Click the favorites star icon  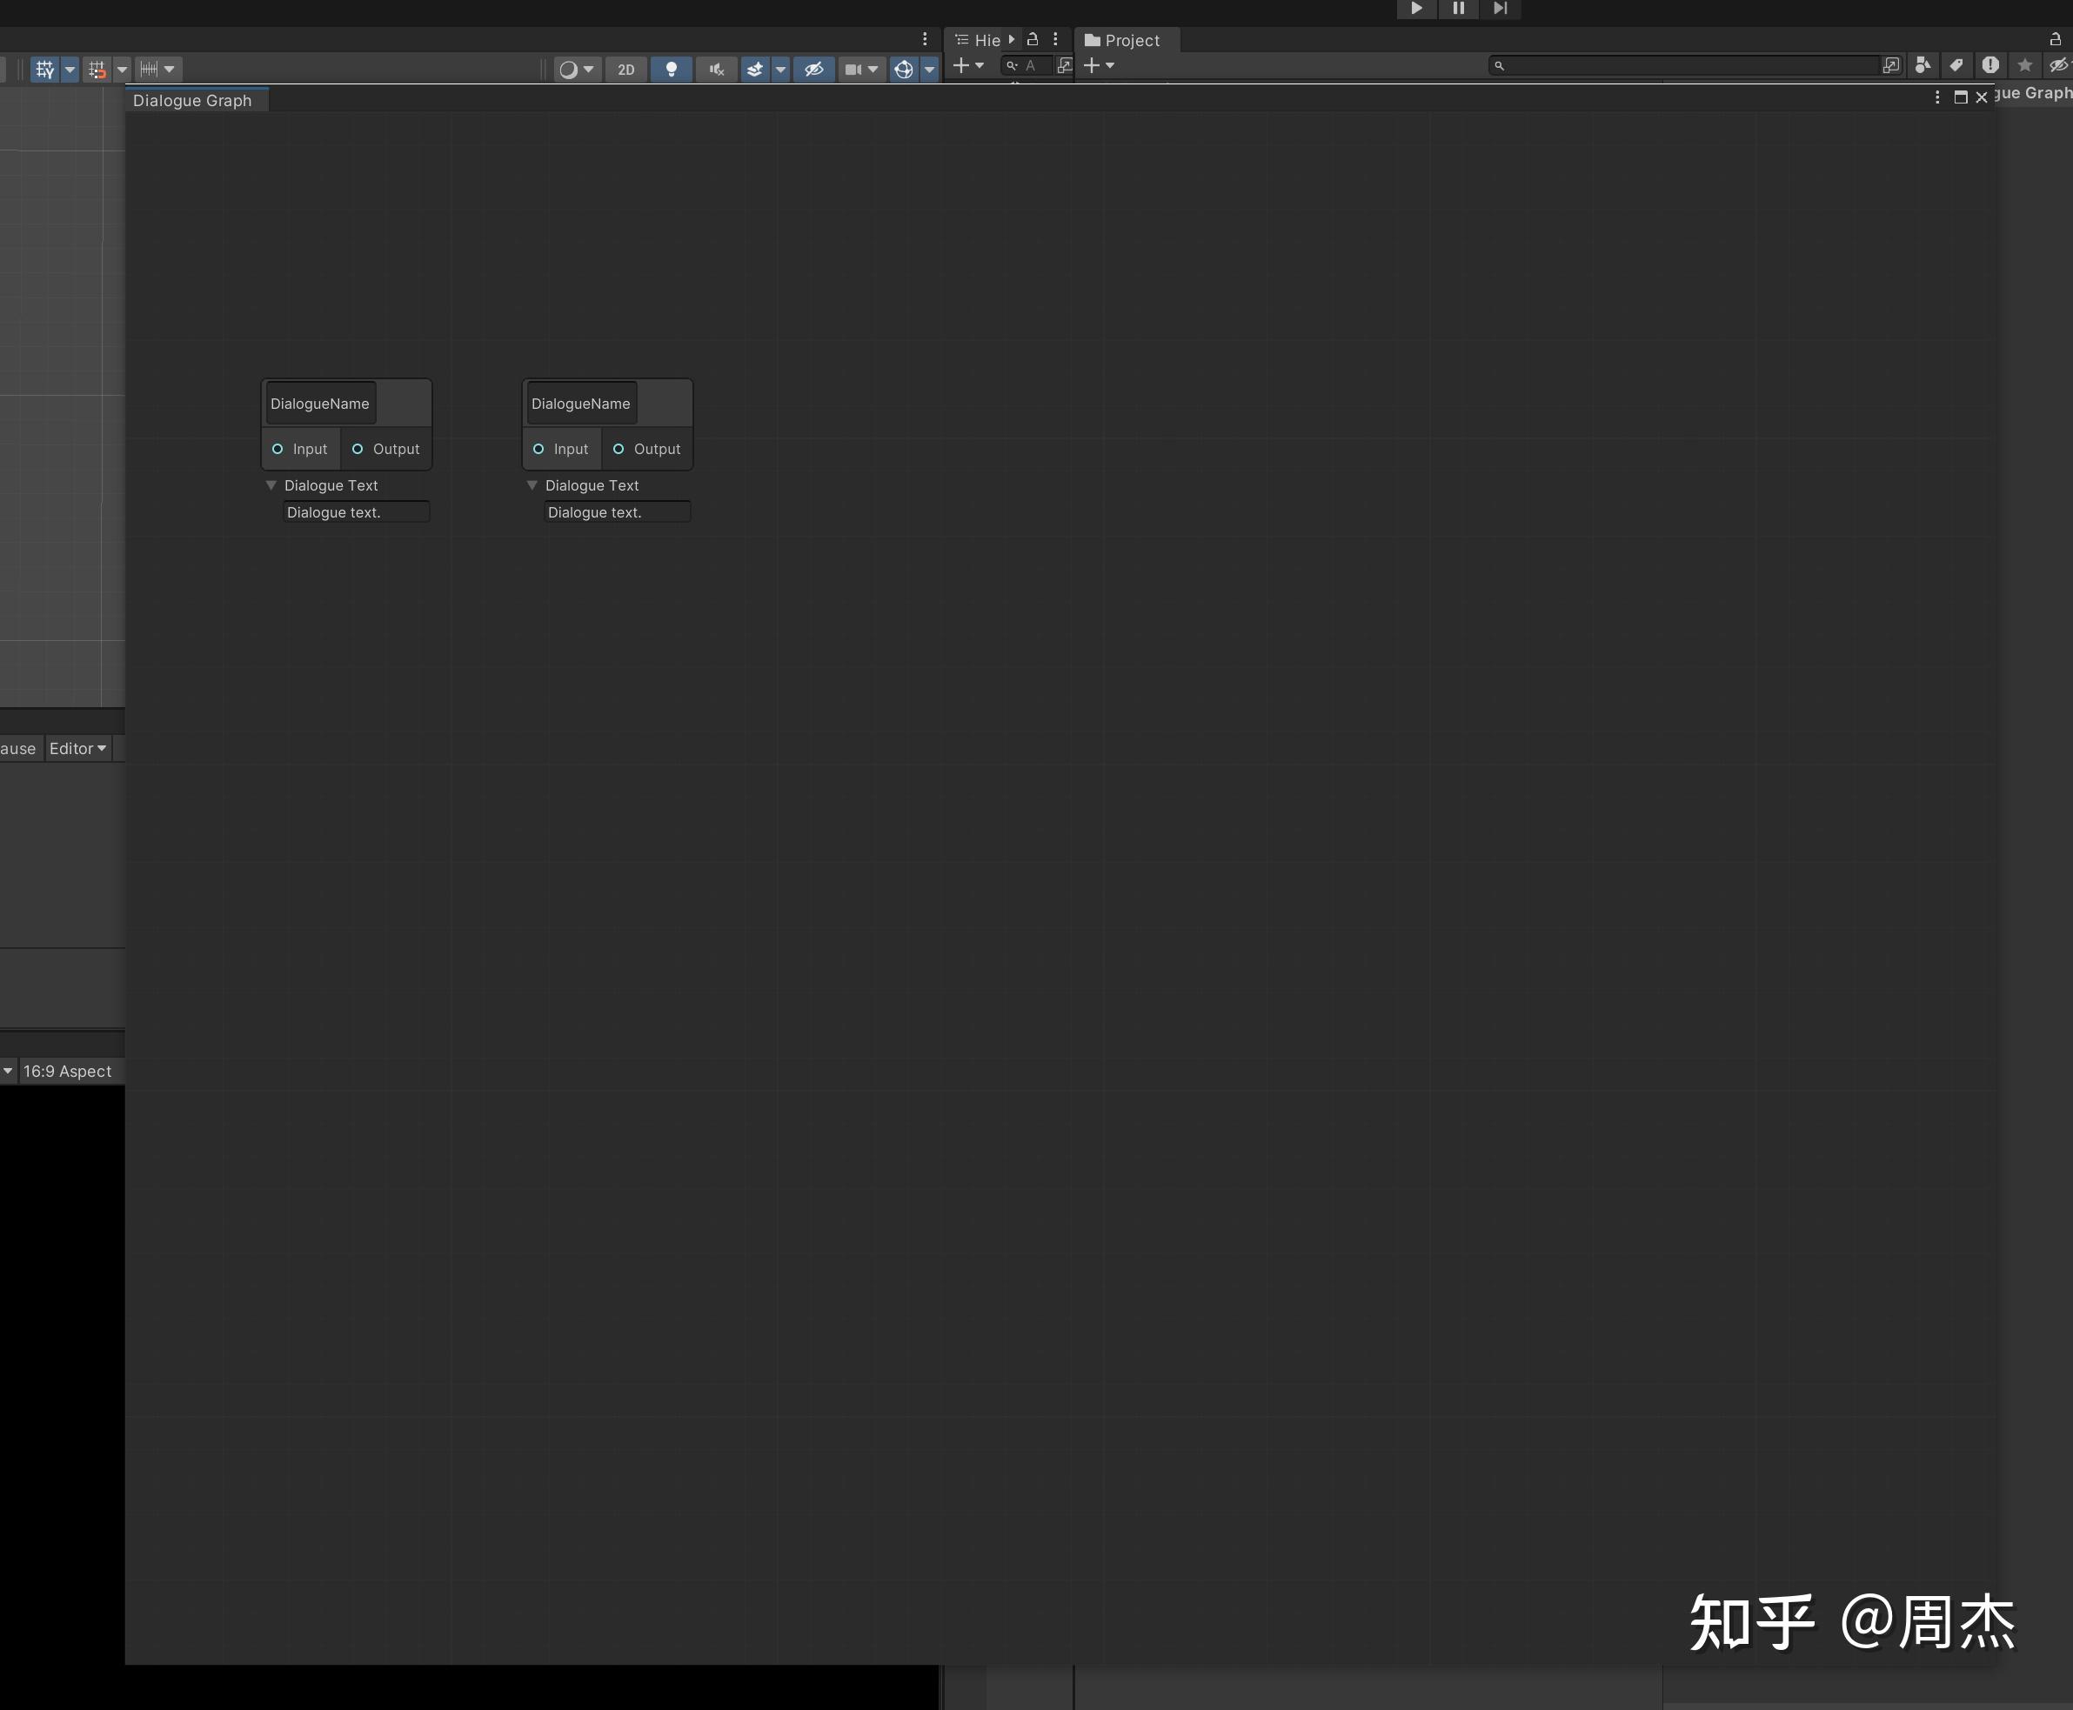click(2025, 66)
